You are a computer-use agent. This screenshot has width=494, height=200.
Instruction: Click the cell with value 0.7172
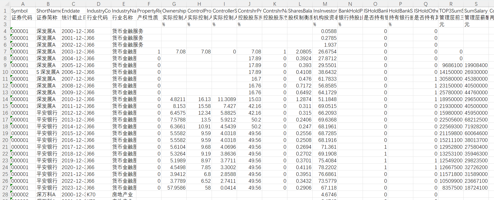300,86
